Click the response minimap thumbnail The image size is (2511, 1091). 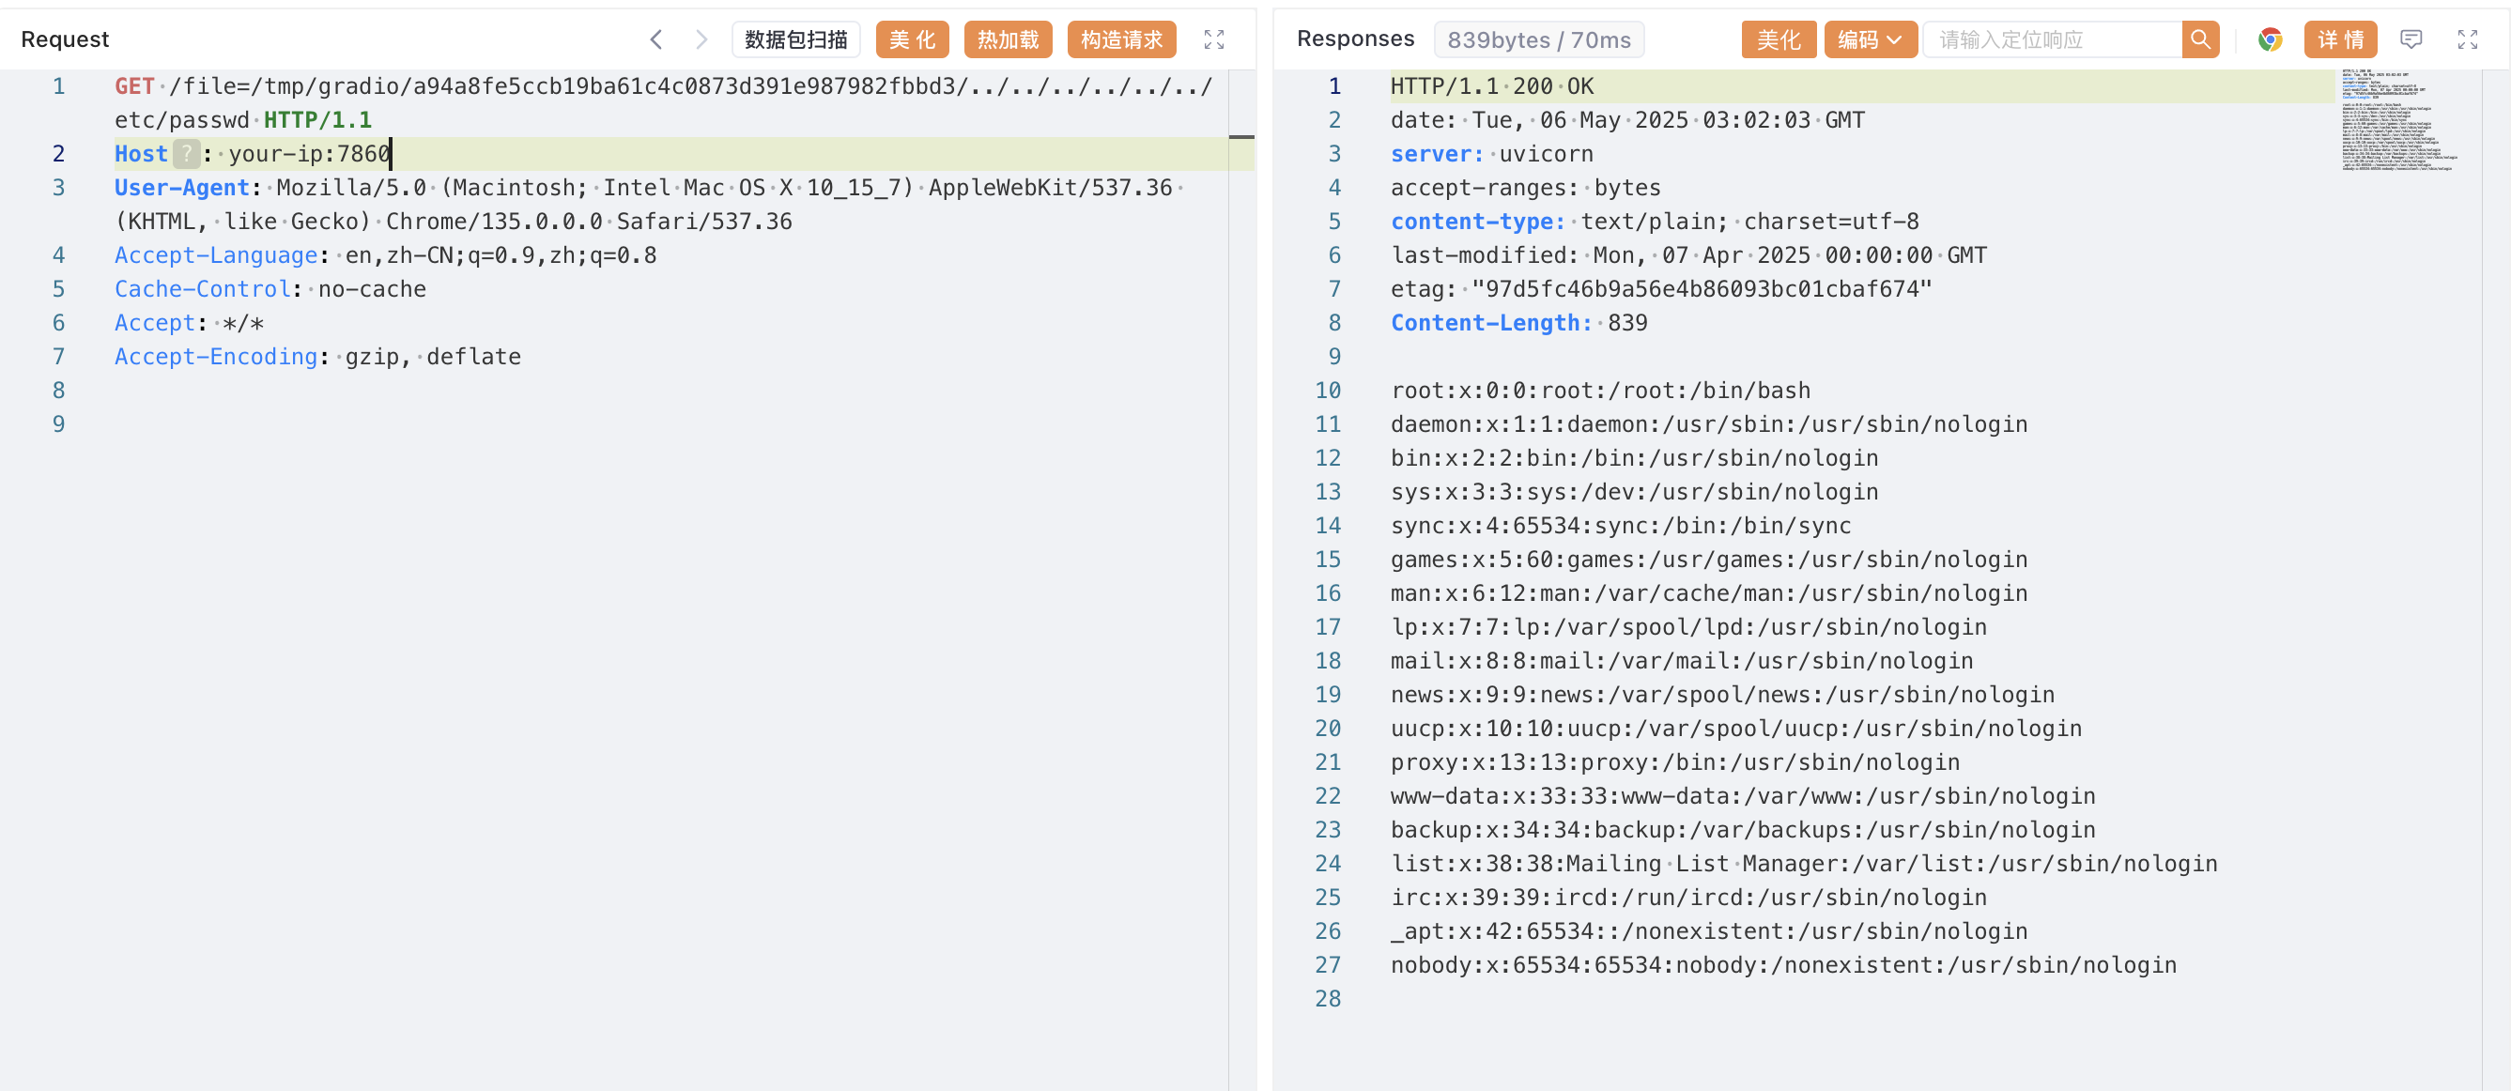point(2398,120)
